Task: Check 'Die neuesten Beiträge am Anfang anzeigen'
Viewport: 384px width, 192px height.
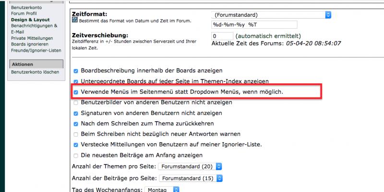Action: 76,156
